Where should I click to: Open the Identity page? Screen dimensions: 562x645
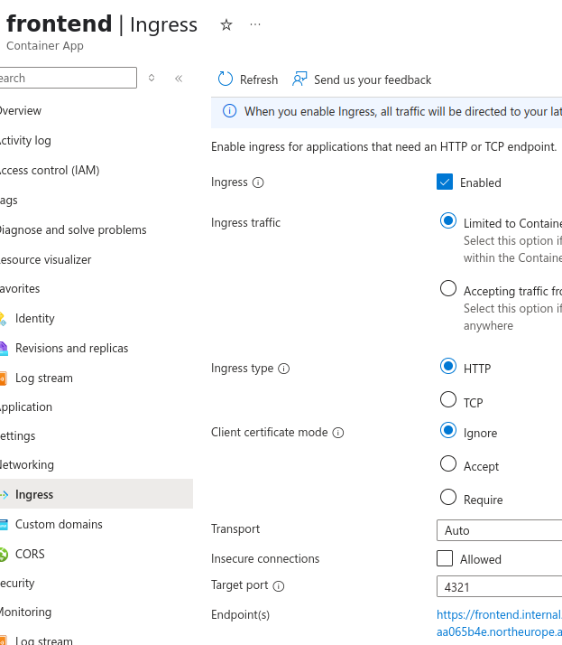(35, 318)
